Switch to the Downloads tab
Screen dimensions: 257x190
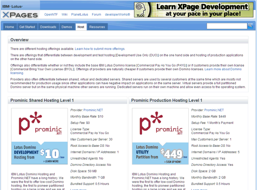pyautogui.click(x=48, y=27)
